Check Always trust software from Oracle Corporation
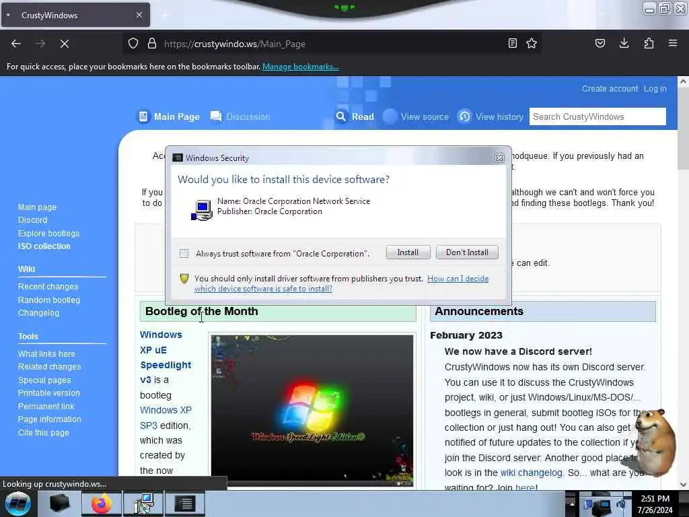Viewport: 689px width, 517px height. (184, 253)
